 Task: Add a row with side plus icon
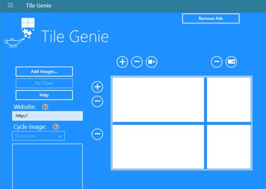(97, 87)
